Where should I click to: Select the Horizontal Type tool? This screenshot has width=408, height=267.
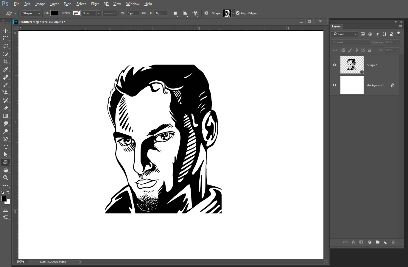(x=6, y=147)
